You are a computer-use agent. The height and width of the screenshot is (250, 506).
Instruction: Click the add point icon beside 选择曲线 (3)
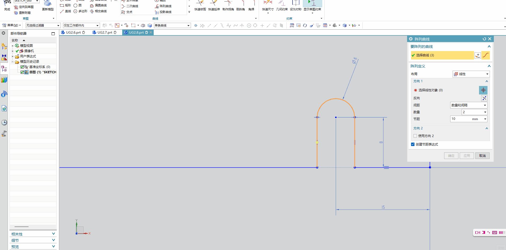click(x=478, y=55)
